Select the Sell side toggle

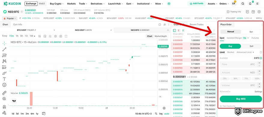[x=251, y=46]
